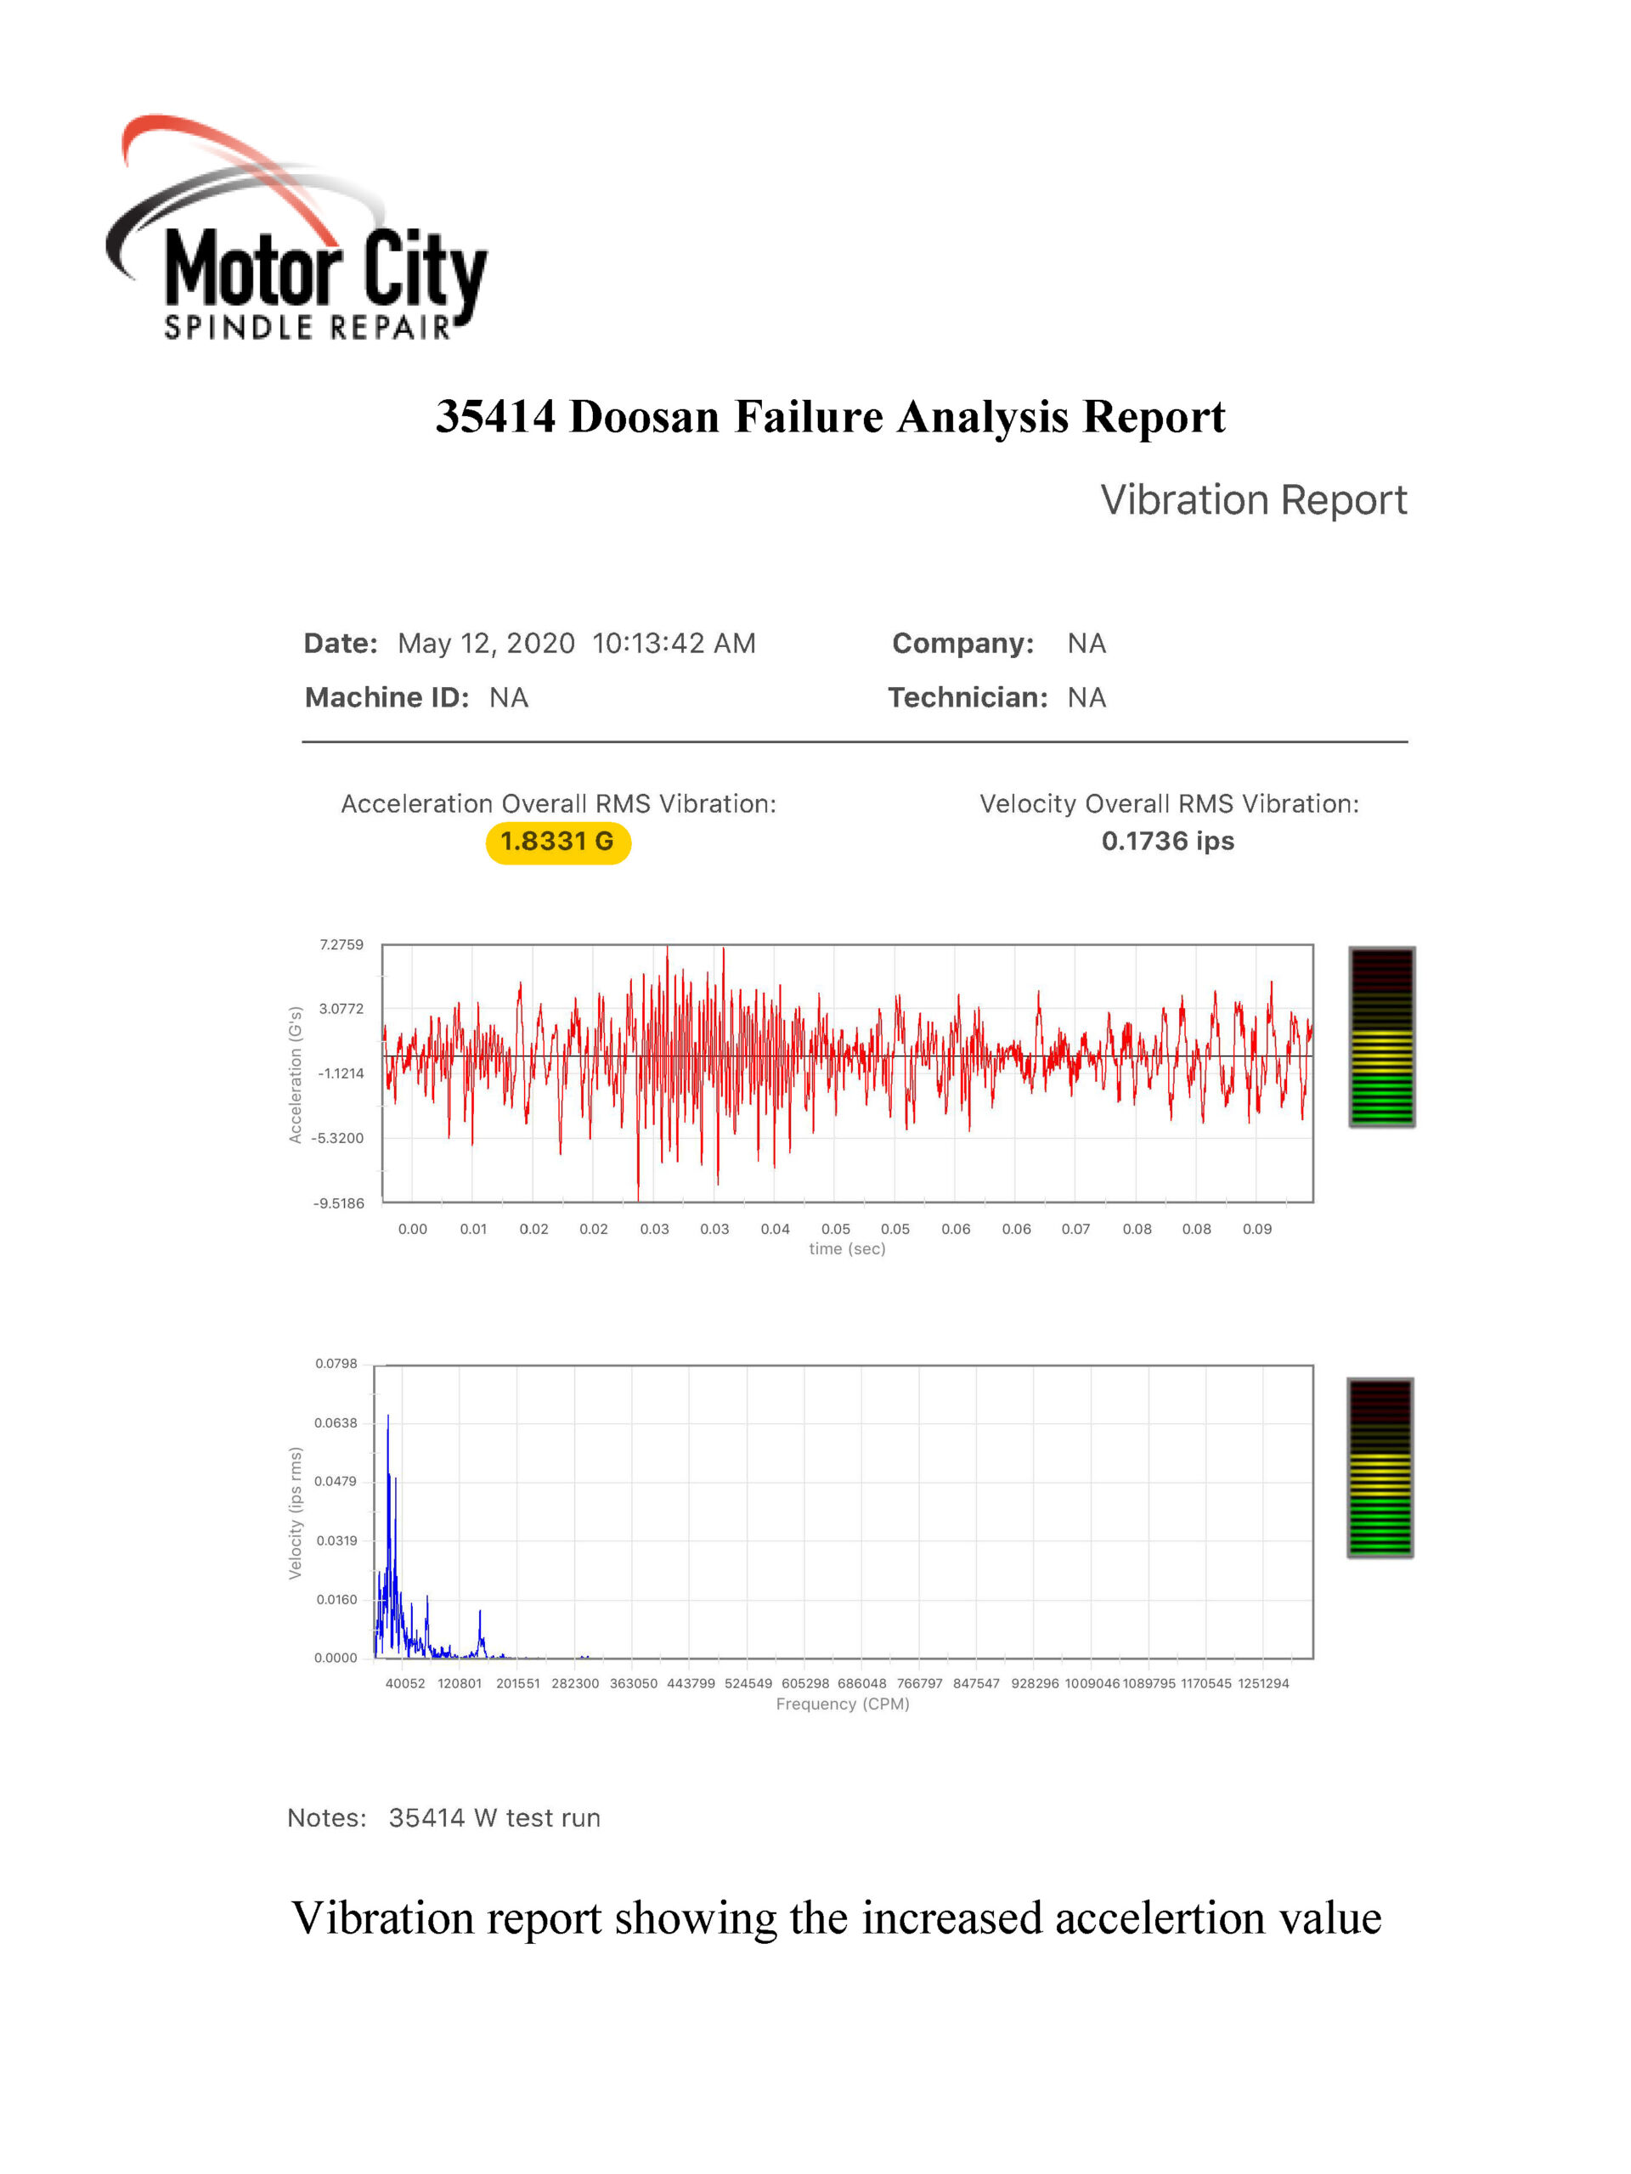Select the time '10:13:42 AM'
The image size is (1631, 2174).
coord(674,644)
